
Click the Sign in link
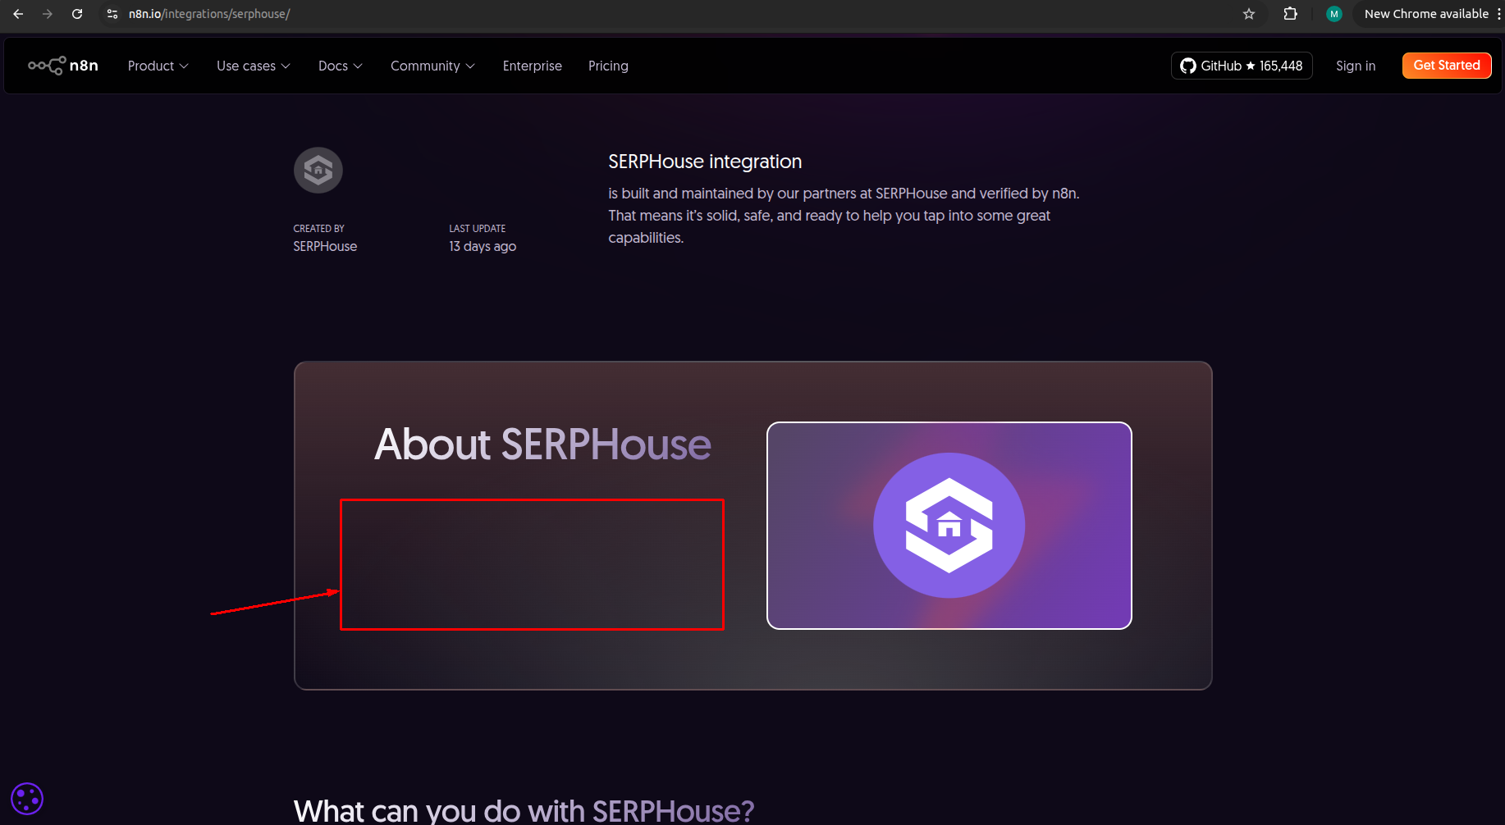[1356, 66]
